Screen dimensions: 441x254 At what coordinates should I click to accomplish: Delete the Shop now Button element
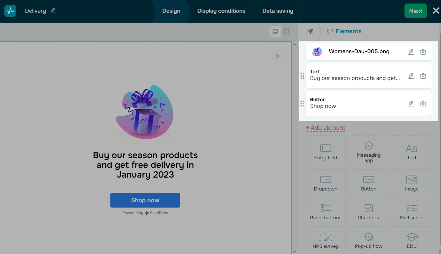(x=423, y=103)
